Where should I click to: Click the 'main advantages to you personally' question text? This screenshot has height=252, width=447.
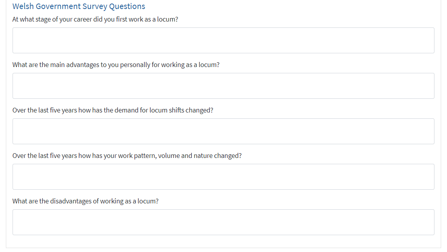pos(116,65)
